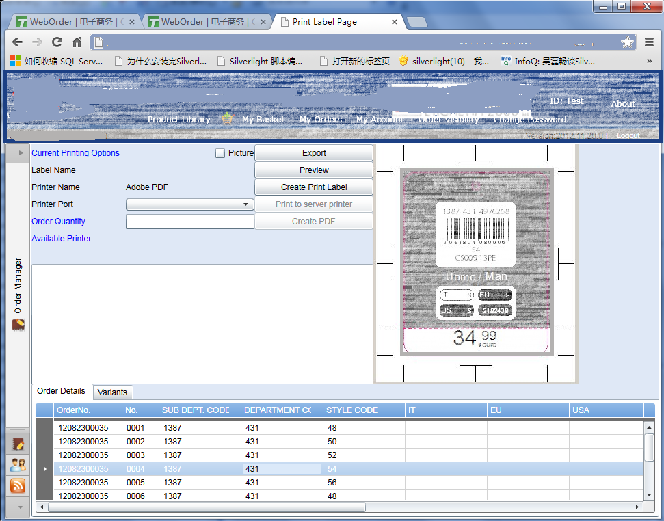Screen dimensions: 664x521
Task: Click the horizontal scrollbar of the order grid
Action: click(205, 507)
